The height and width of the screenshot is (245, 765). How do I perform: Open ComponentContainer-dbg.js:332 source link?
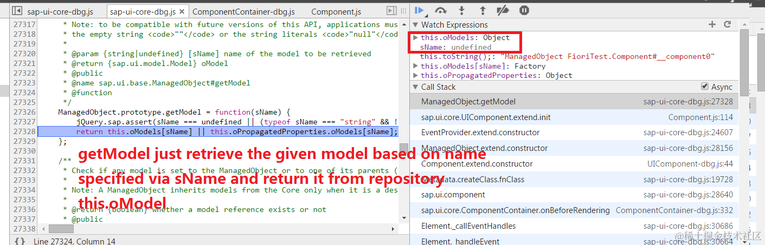coord(674,210)
